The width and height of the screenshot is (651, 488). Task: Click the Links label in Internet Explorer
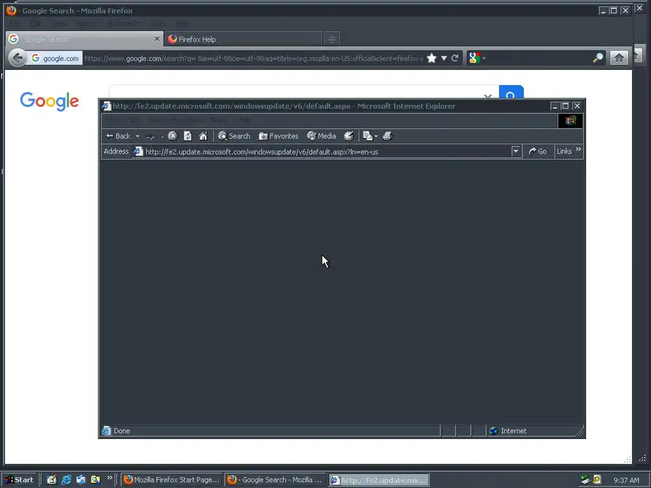pyautogui.click(x=565, y=151)
